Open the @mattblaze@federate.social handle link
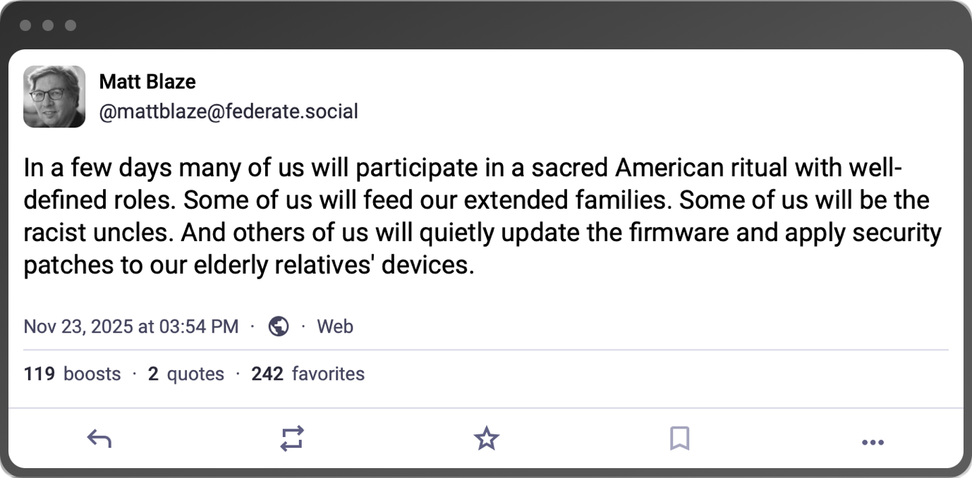The height and width of the screenshot is (478, 972). point(229,111)
